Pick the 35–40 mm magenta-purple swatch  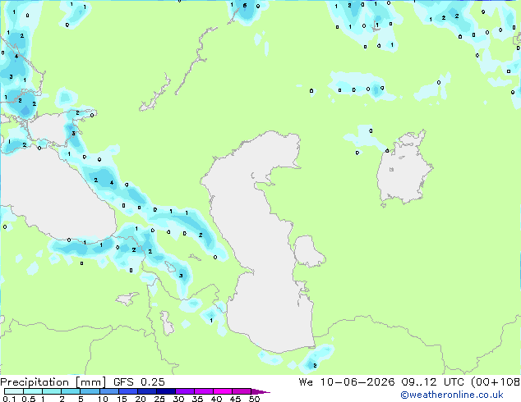click(x=204, y=391)
